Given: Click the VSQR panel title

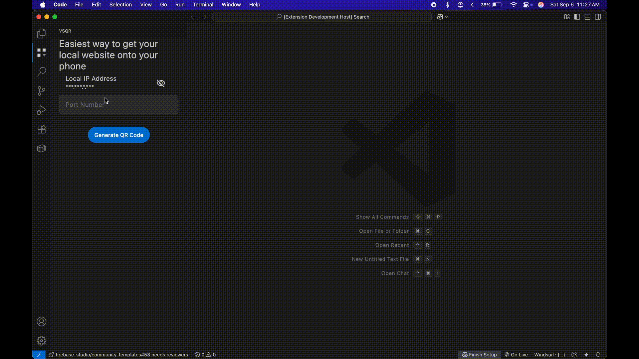Looking at the screenshot, I should [65, 31].
